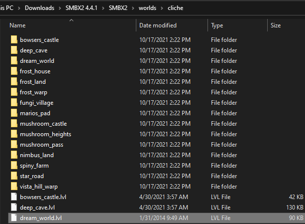
Task: Select the spiny_farm folder name
Action: (34, 166)
